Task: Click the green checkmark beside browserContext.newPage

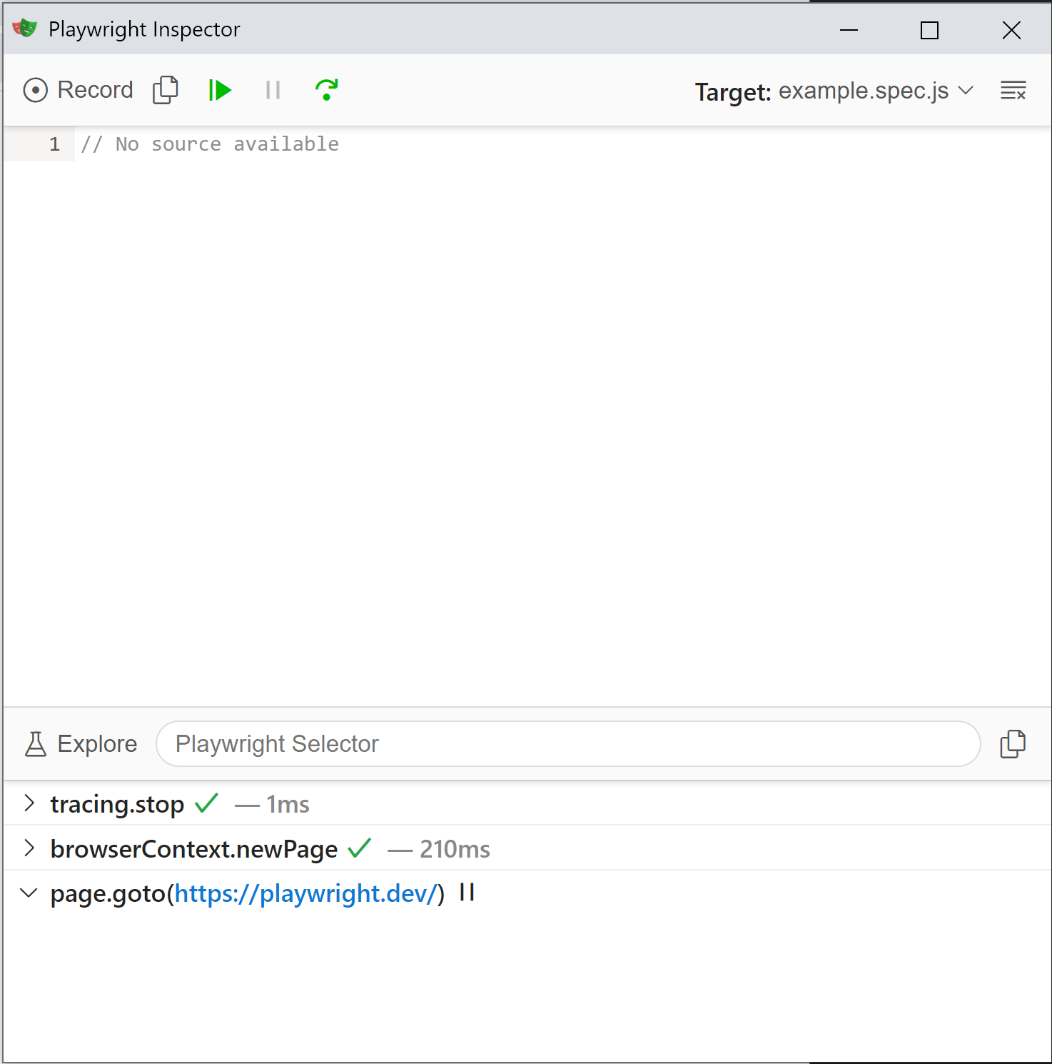Action: [360, 848]
